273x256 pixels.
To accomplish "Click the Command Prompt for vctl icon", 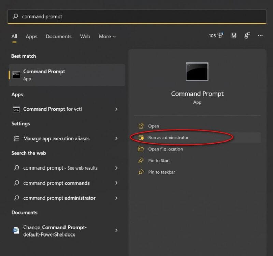I will coord(16,109).
